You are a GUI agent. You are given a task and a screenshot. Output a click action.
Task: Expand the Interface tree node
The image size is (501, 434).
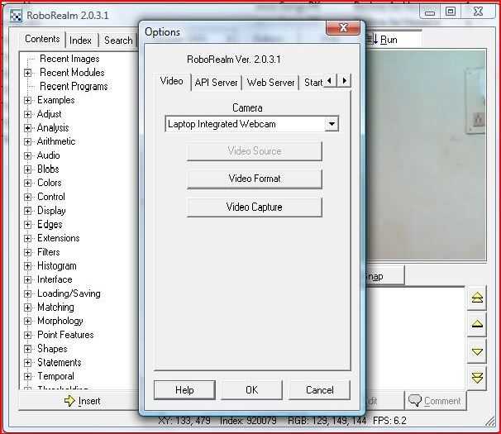click(28, 279)
